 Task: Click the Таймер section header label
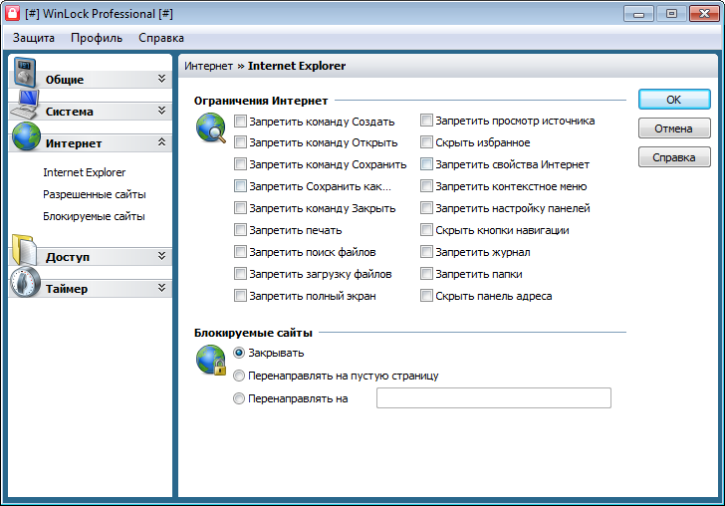tap(67, 289)
